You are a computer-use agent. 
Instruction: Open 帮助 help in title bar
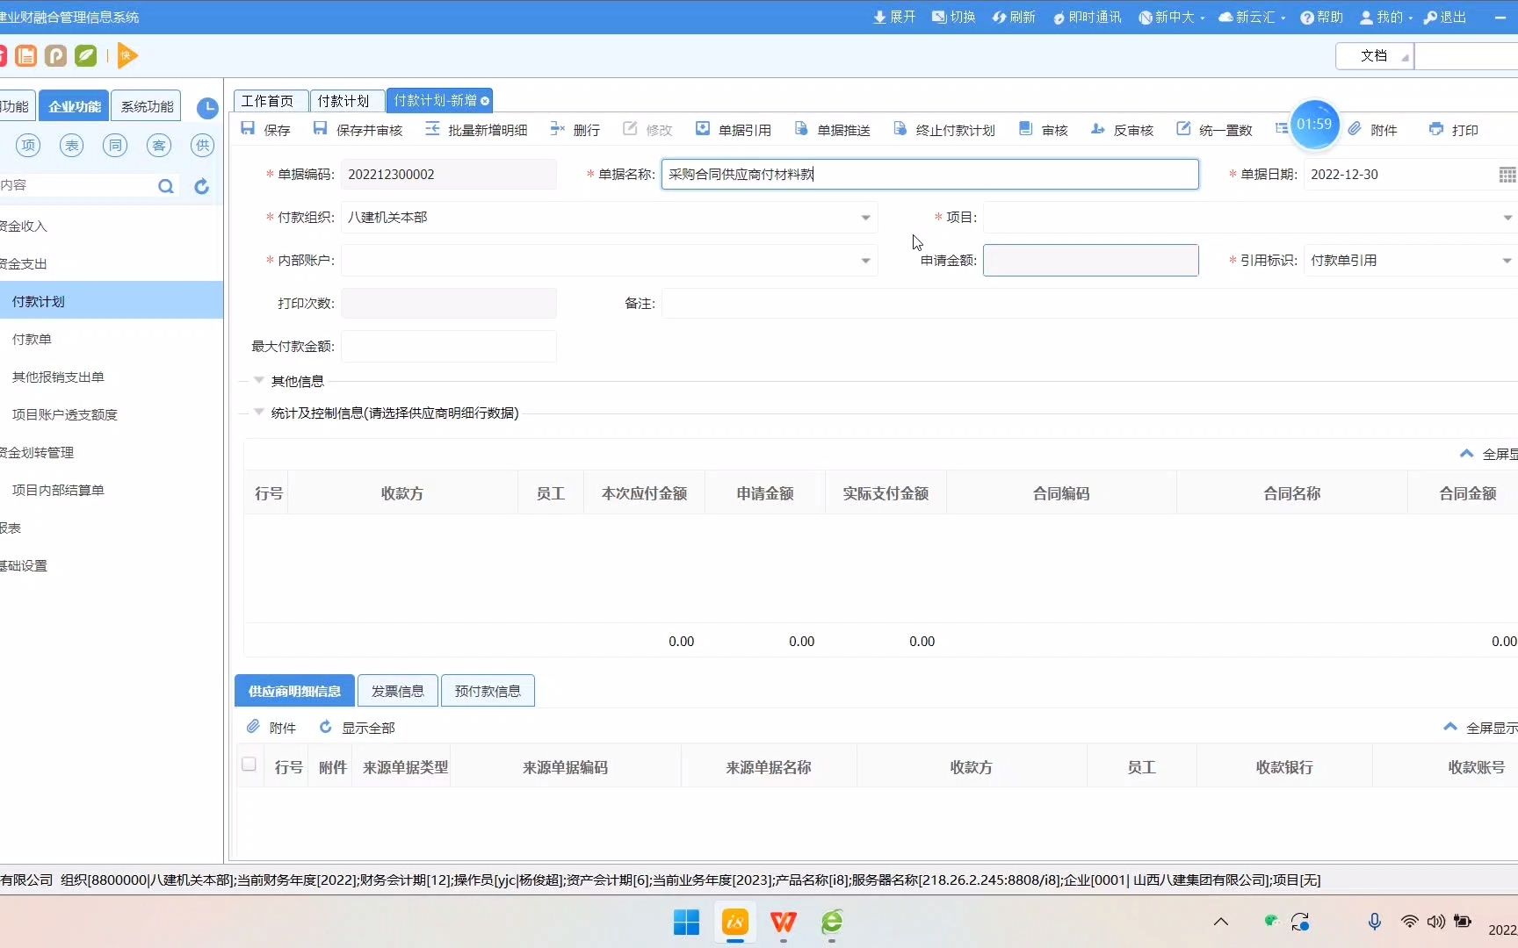(x=1321, y=17)
